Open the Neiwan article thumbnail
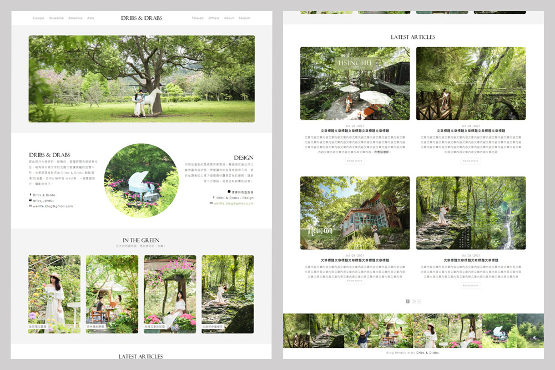The width and height of the screenshot is (555, 370). 355,213
